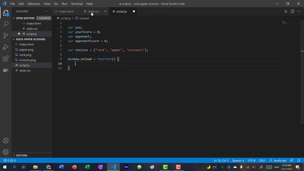Click Ln 10, Col 5 position indicator

[x=221, y=161]
